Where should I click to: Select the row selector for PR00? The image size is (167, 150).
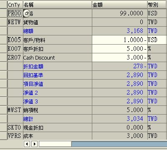click(3, 13)
